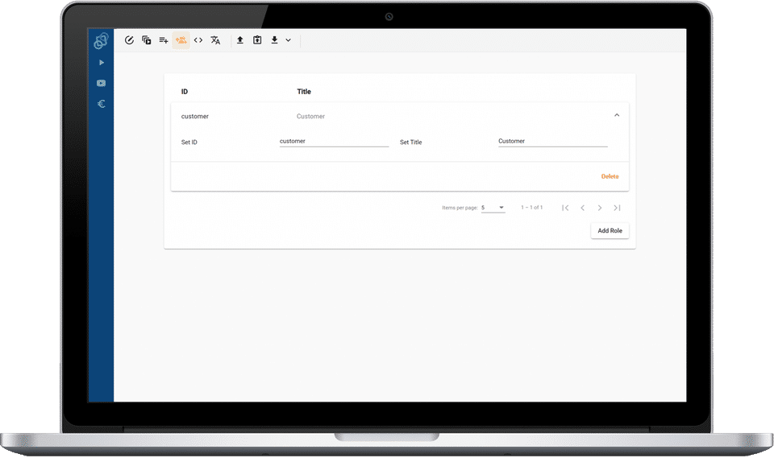Click the stacked play library toolbar icon
This screenshot has height=458, width=774.
tap(147, 40)
